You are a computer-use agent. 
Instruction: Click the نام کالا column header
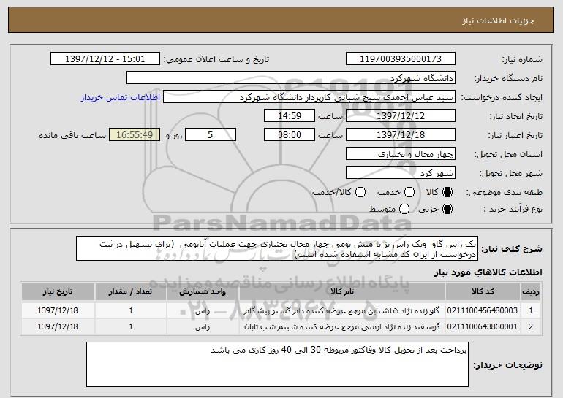342,292
